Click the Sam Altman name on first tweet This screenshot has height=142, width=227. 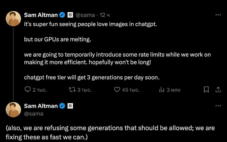[x=41, y=15]
